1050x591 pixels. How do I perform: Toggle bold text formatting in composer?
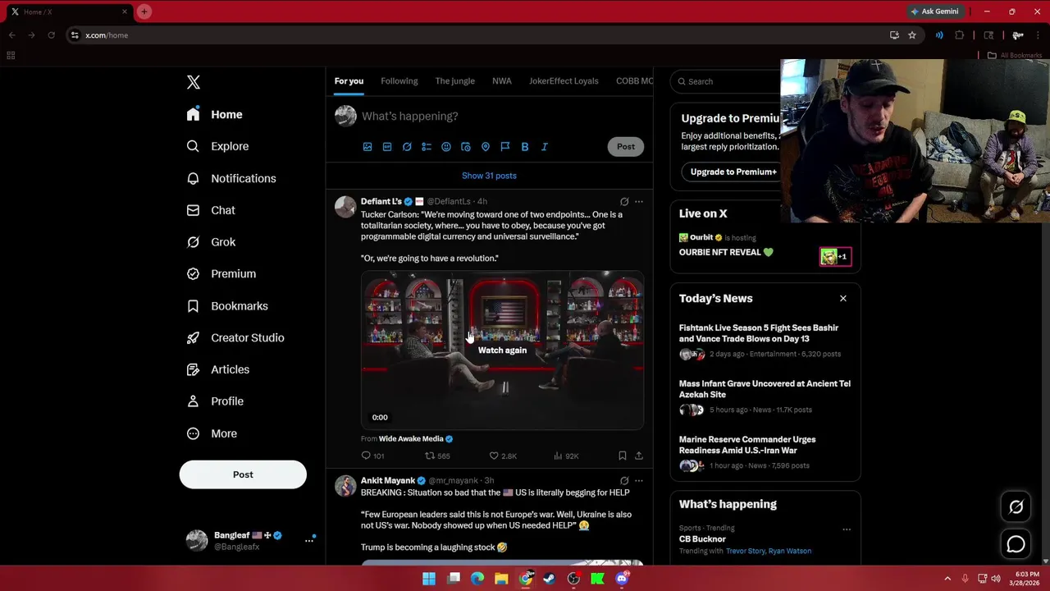point(525,147)
